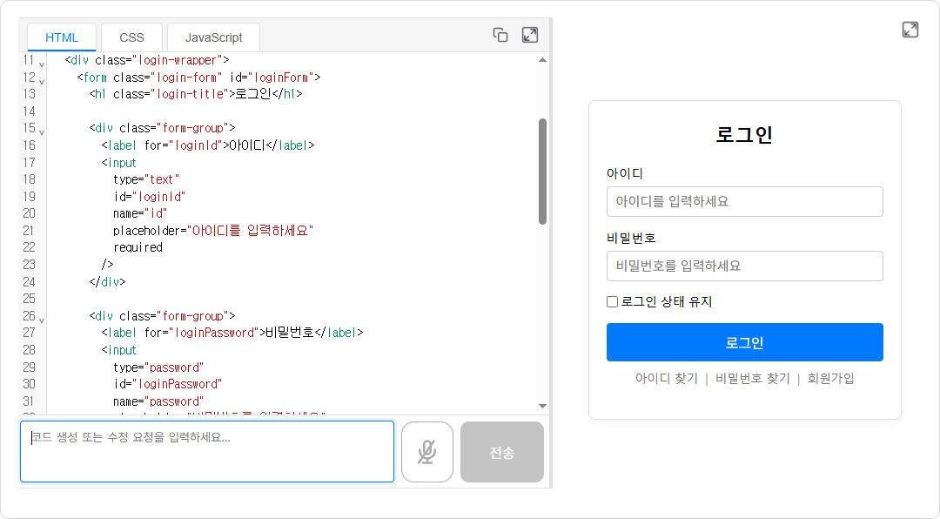Click the 비밀번호 찾기 link
Viewport: 940px width, 519px height.
click(x=752, y=379)
